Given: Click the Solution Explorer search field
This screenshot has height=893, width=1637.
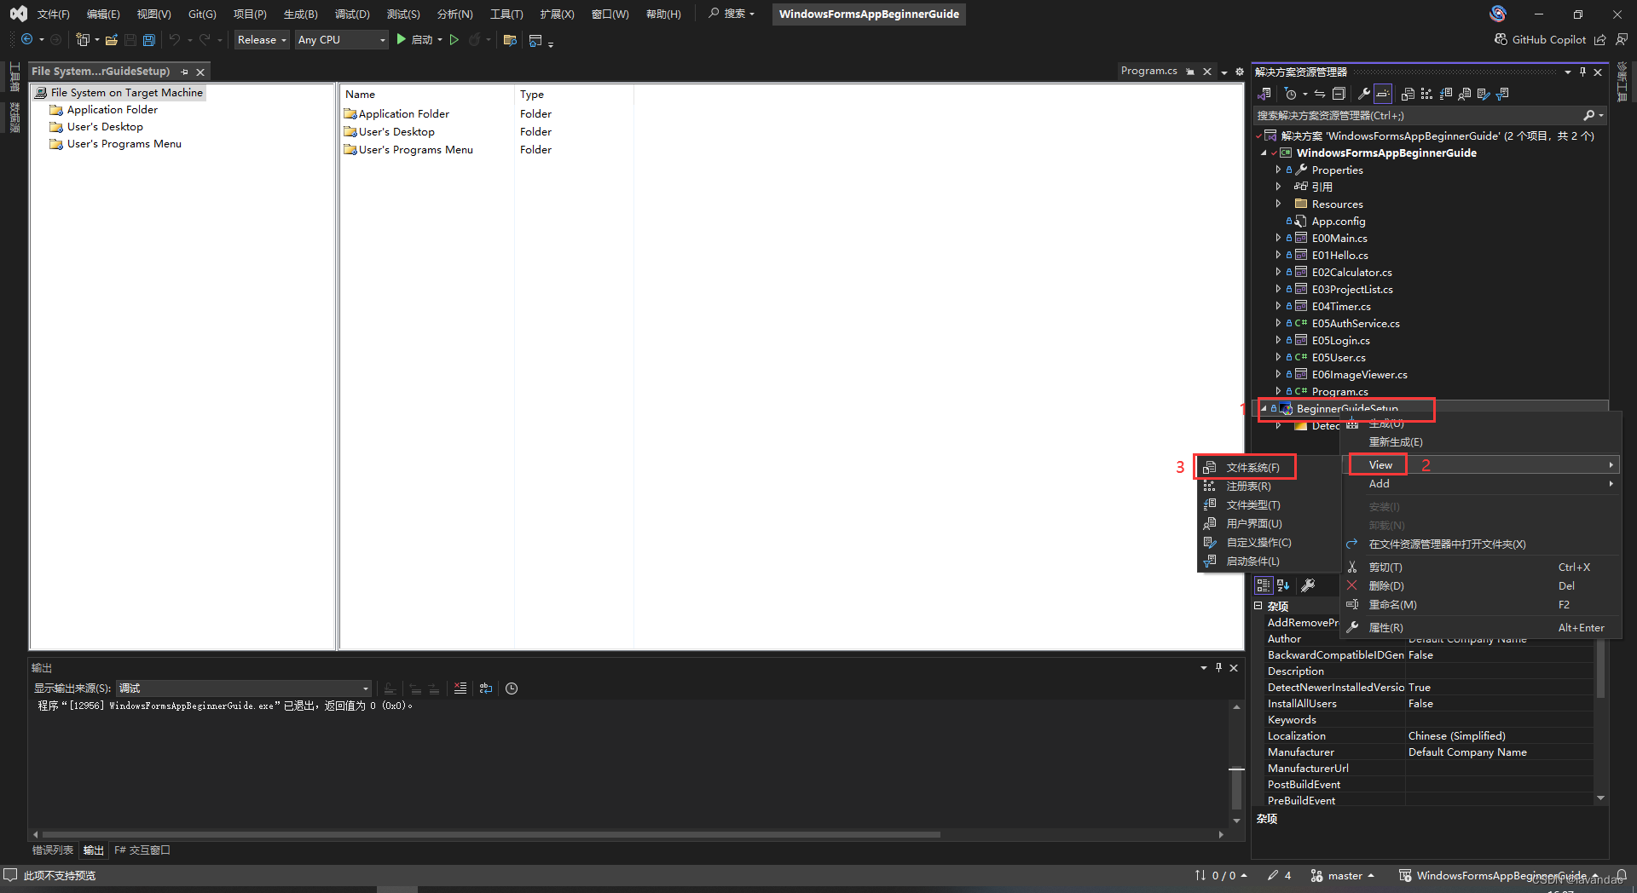Looking at the screenshot, I should tap(1417, 116).
